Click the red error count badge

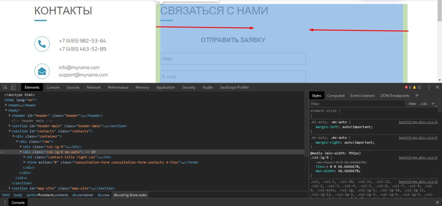pyautogui.click(x=408, y=87)
